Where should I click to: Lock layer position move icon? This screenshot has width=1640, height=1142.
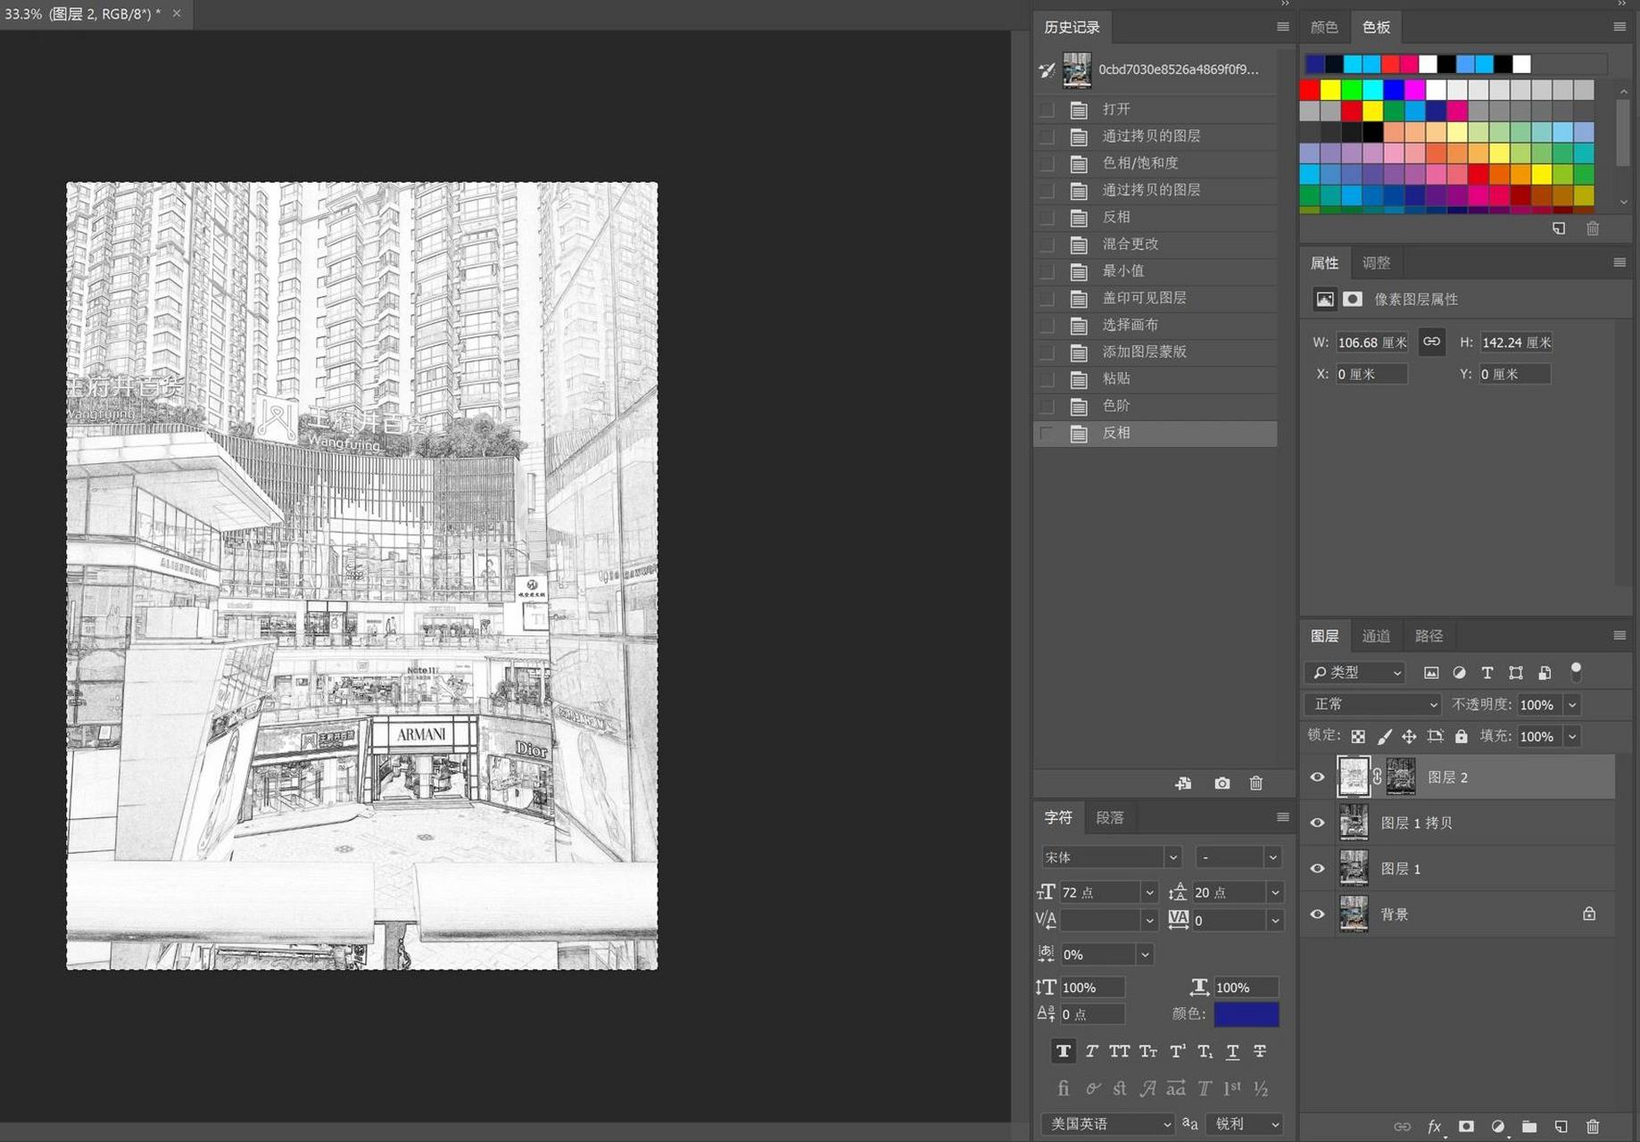1409,736
